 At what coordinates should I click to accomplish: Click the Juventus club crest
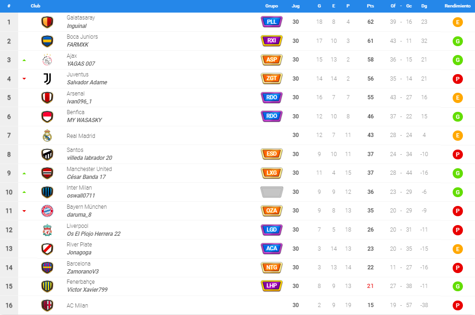(47, 79)
